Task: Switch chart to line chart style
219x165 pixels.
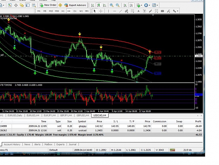Action: (104, 5)
